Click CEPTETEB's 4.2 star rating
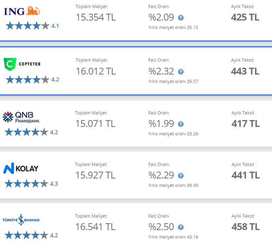Image resolution: width=272 pixels, height=249 pixels. pyautogui.click(x=33, y=79)
